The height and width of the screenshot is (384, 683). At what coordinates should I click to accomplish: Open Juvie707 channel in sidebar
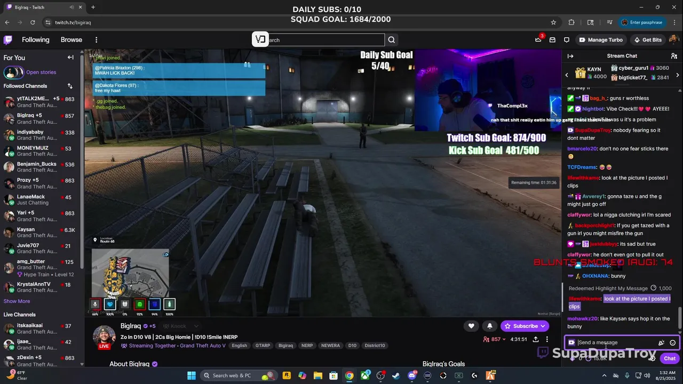41,249
